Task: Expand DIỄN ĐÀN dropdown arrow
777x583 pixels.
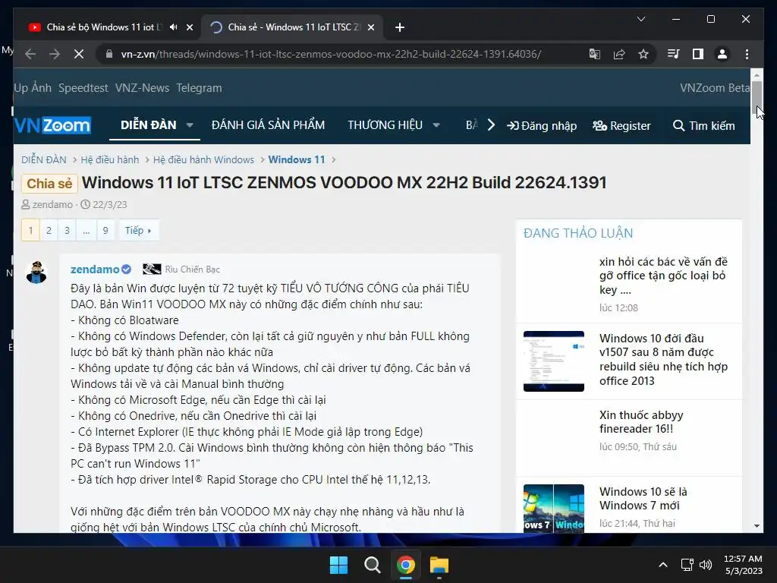Action: point(189,125)
